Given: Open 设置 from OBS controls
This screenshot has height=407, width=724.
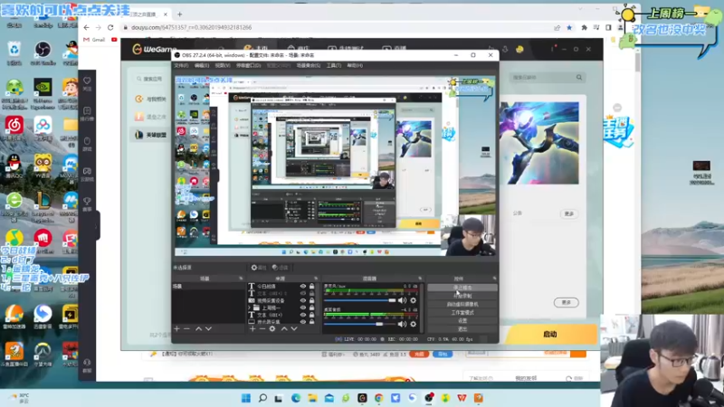Looking at the screenshot, I should (x=462, y=321).
